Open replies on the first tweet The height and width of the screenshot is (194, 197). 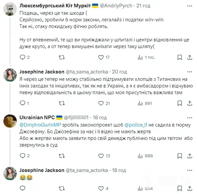point(23,57)
